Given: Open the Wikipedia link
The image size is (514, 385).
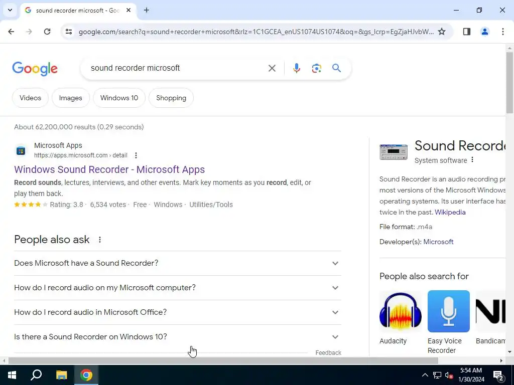Looking at the screenshot, I should pyautogui.click(x=450, y=212).
